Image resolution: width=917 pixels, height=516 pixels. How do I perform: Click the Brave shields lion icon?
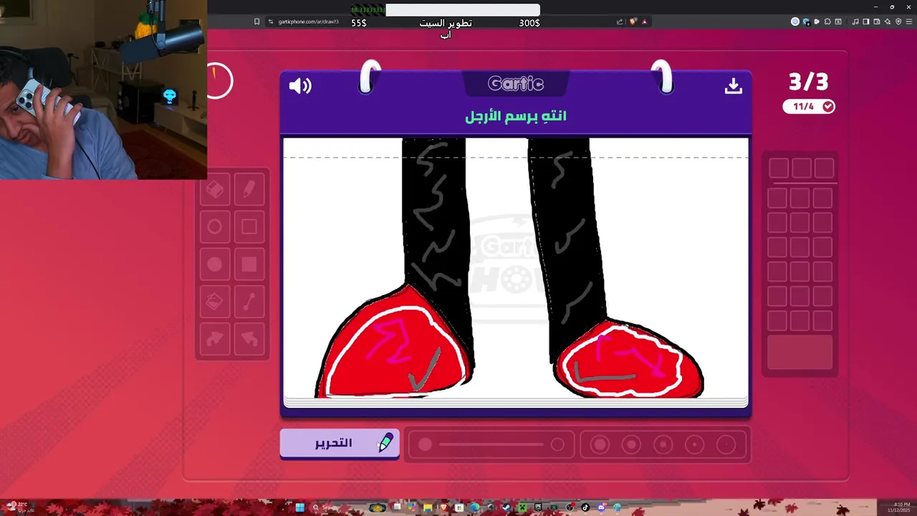(x=633, y=21)
